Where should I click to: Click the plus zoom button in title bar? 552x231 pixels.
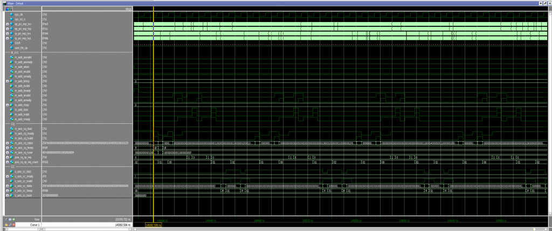pos(540,3)
